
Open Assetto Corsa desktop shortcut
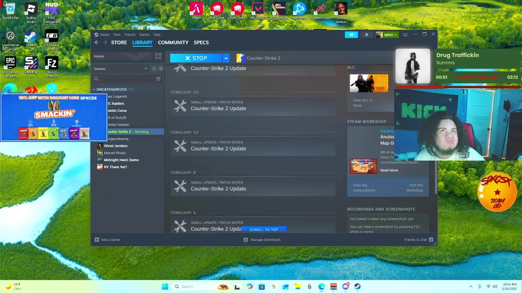[x=320, y=11]
